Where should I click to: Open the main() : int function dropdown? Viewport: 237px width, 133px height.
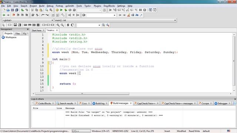[116, 20]
